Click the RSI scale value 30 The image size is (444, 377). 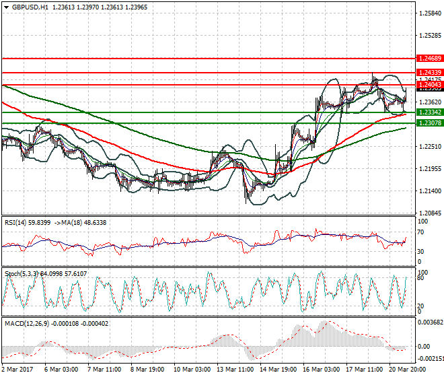pyautogui.click(x=420, y=251)
